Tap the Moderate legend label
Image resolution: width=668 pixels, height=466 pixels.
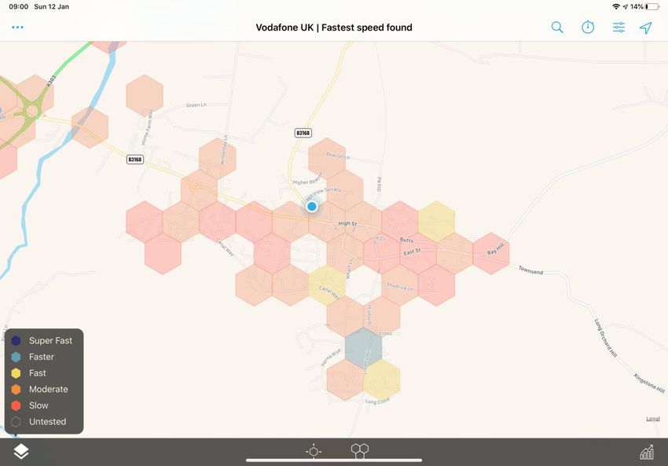49,389
